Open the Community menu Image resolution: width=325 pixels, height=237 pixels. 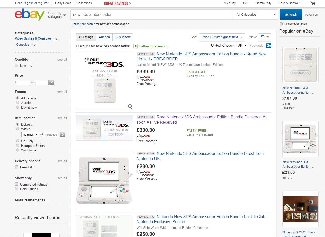point(263,3)
